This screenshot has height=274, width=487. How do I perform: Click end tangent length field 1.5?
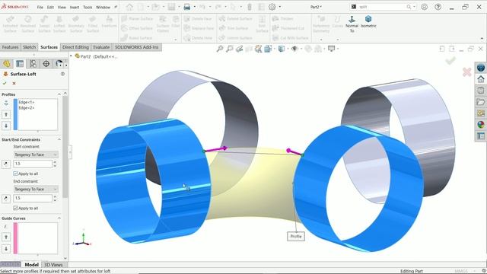(33, 198)
